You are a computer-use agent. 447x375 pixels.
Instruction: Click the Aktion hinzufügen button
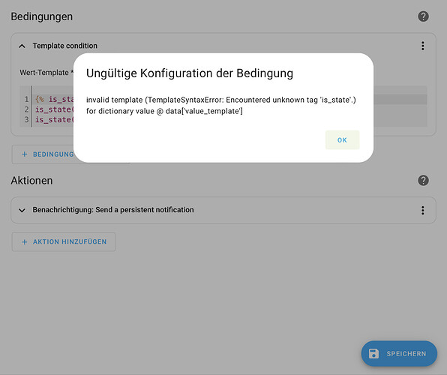(64, 241)
